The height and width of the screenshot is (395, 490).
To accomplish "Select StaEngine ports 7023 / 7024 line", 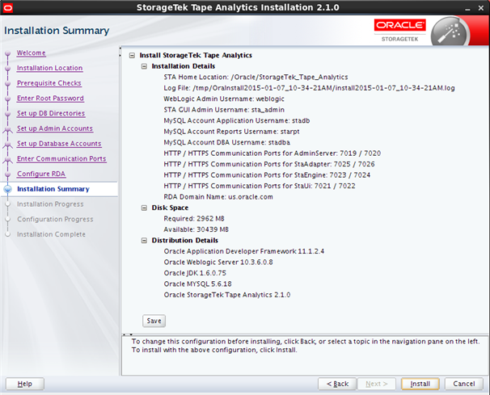I will coord(267,175).
